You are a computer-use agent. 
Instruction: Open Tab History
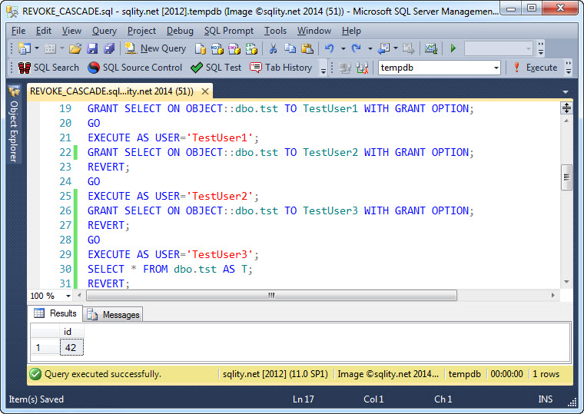(280, 68)
